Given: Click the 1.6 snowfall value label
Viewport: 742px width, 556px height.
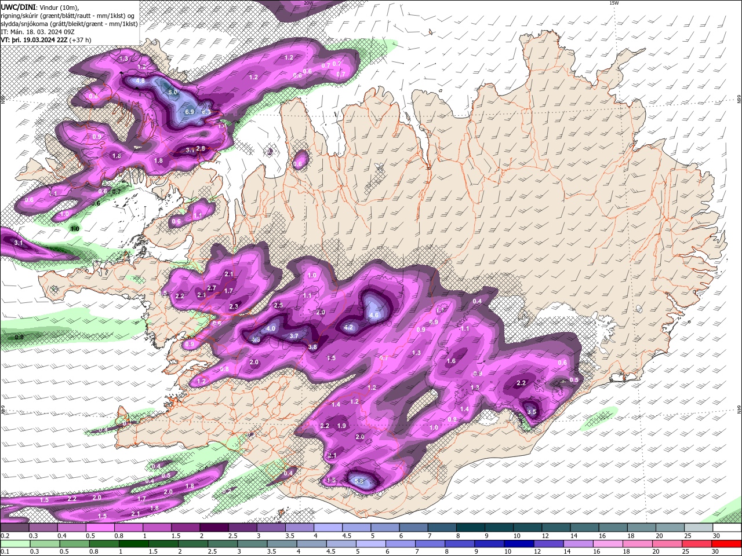Looking at the screenshot, I should (451, 361).
